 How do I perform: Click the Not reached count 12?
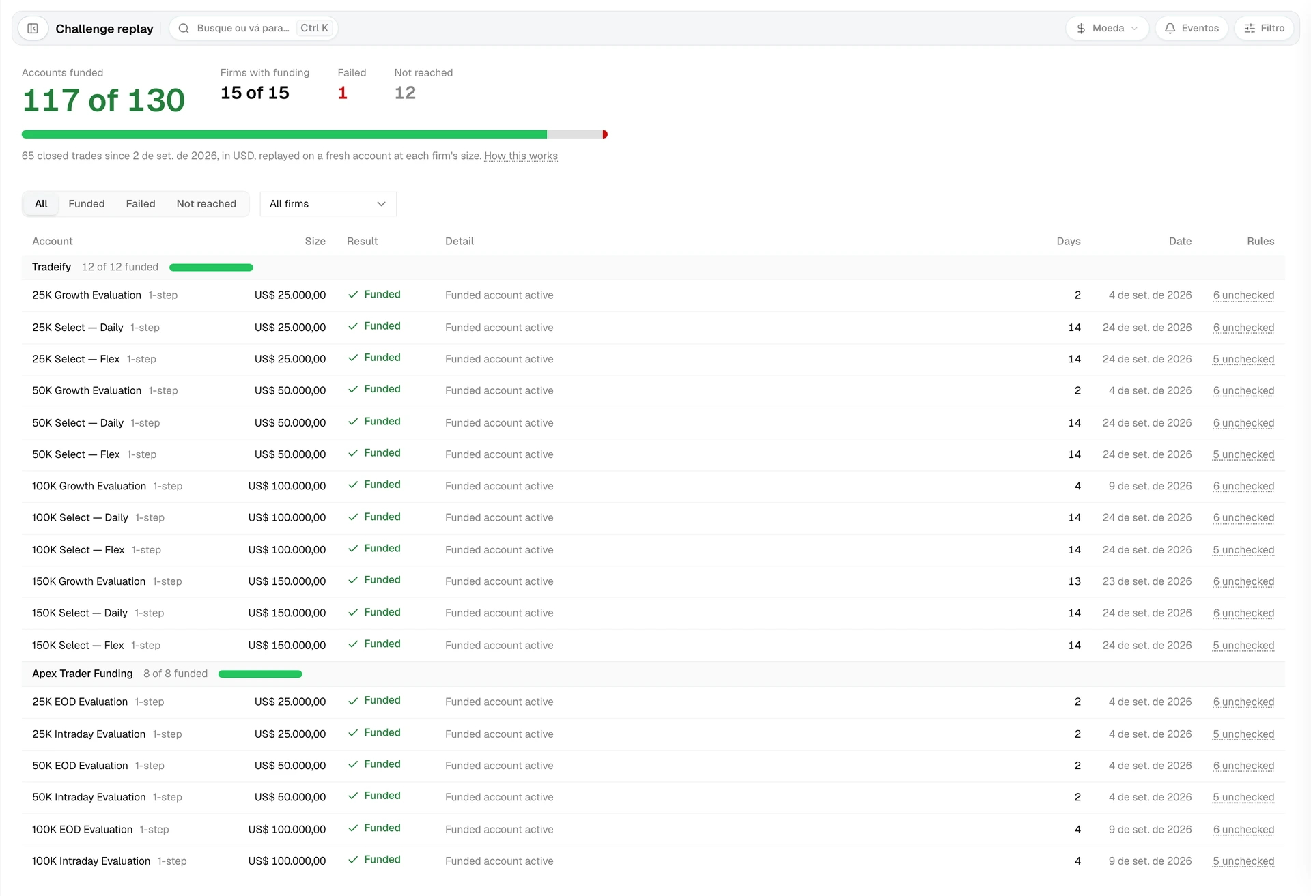pyautogui.click(x=405, y=93)
